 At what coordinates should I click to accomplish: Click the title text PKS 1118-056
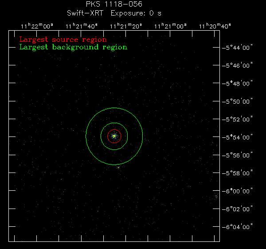[114, 4]
